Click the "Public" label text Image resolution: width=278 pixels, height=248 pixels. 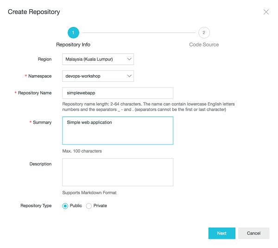coord(76,206)
